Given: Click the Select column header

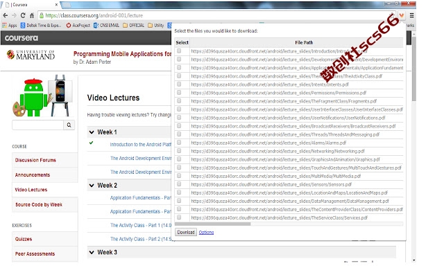Looking at the screenshot, I should [182, 42].
